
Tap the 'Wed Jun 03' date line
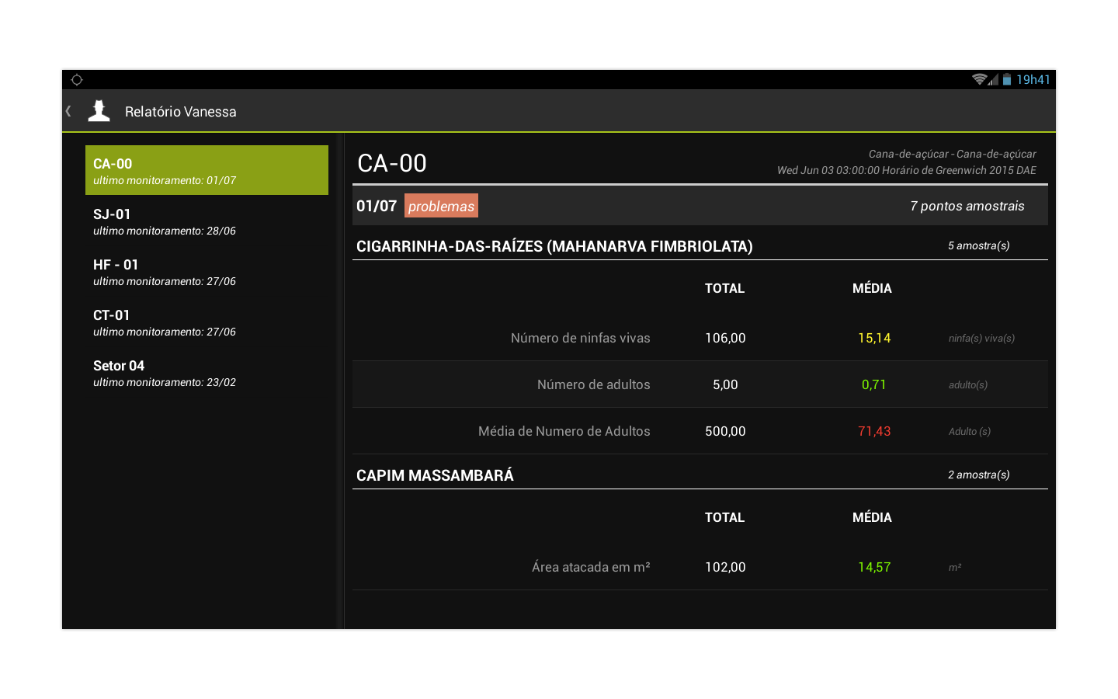tap(907, 170)
